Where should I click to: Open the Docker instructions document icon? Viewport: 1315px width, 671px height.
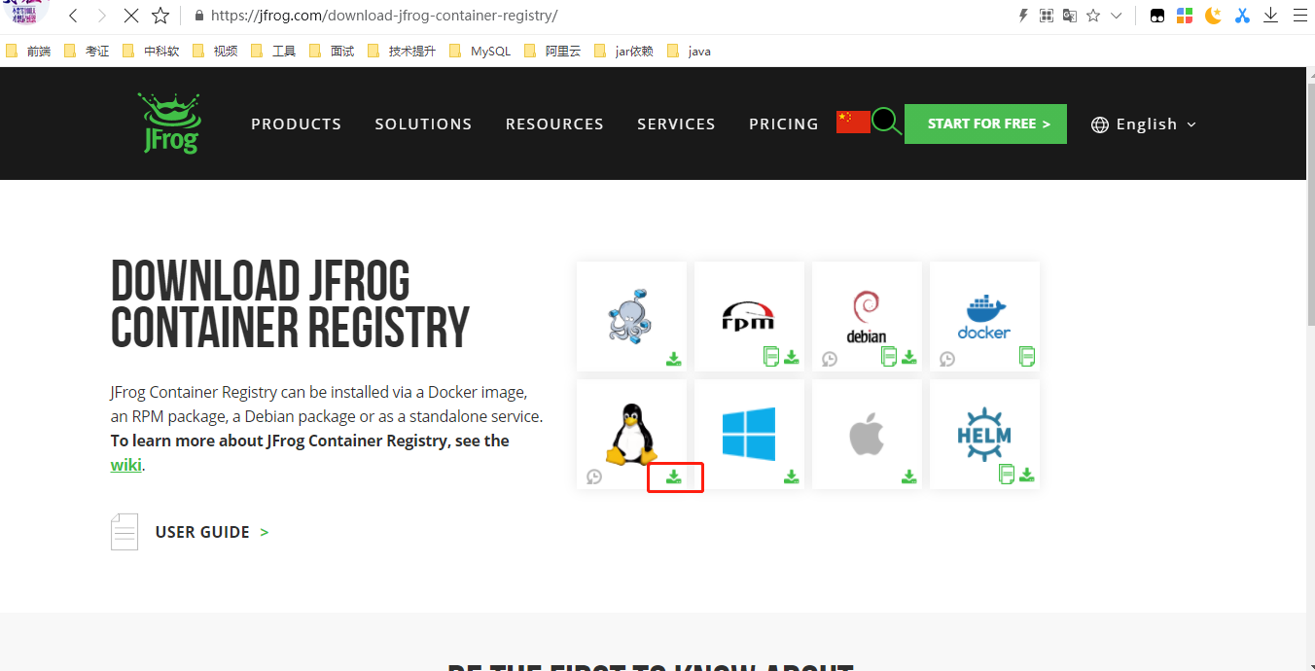tap(1027, 357)
